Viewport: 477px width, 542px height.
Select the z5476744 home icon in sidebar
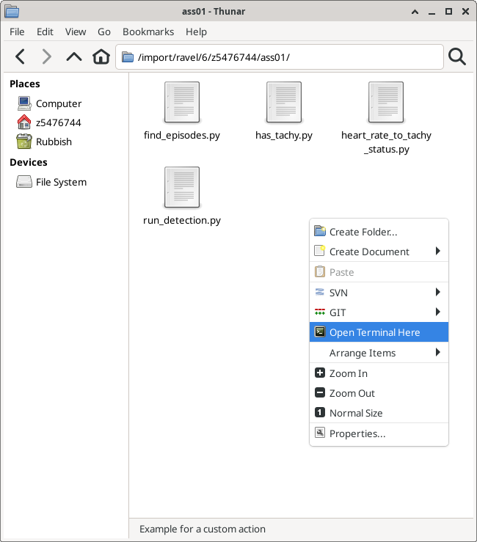[x=24, y=122]
